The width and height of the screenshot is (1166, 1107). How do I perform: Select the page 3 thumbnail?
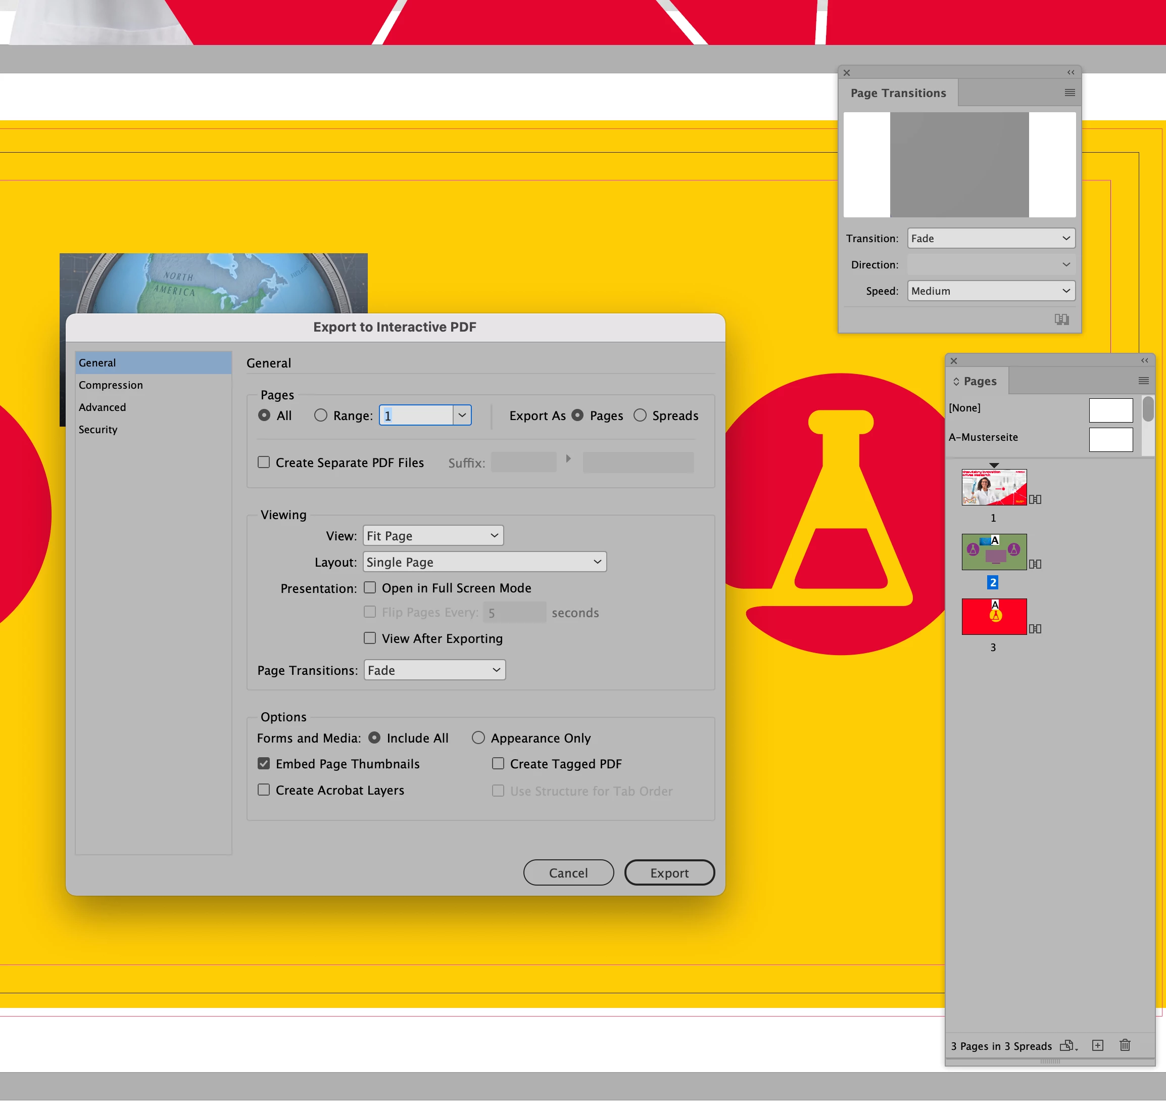click(994, 617)
